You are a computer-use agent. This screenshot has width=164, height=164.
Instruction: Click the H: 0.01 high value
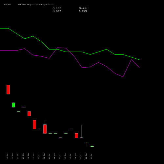83,9
